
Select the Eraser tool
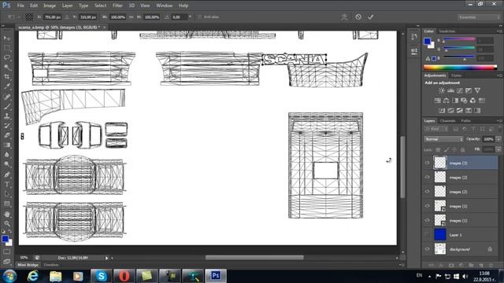(7, 135)
